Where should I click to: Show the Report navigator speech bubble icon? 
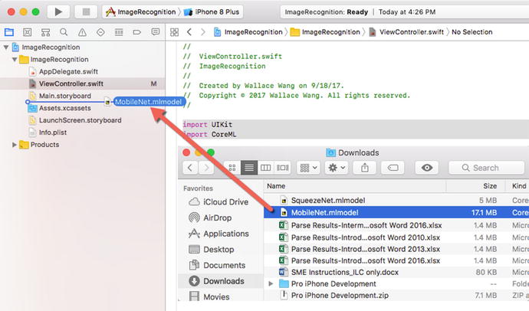coord(156,32)
